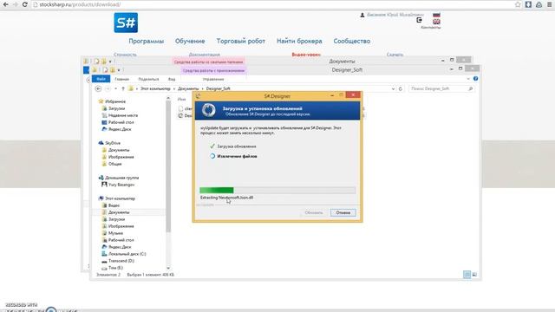
Task: Switch site language with the UK flag
Action: pos(436,22)
